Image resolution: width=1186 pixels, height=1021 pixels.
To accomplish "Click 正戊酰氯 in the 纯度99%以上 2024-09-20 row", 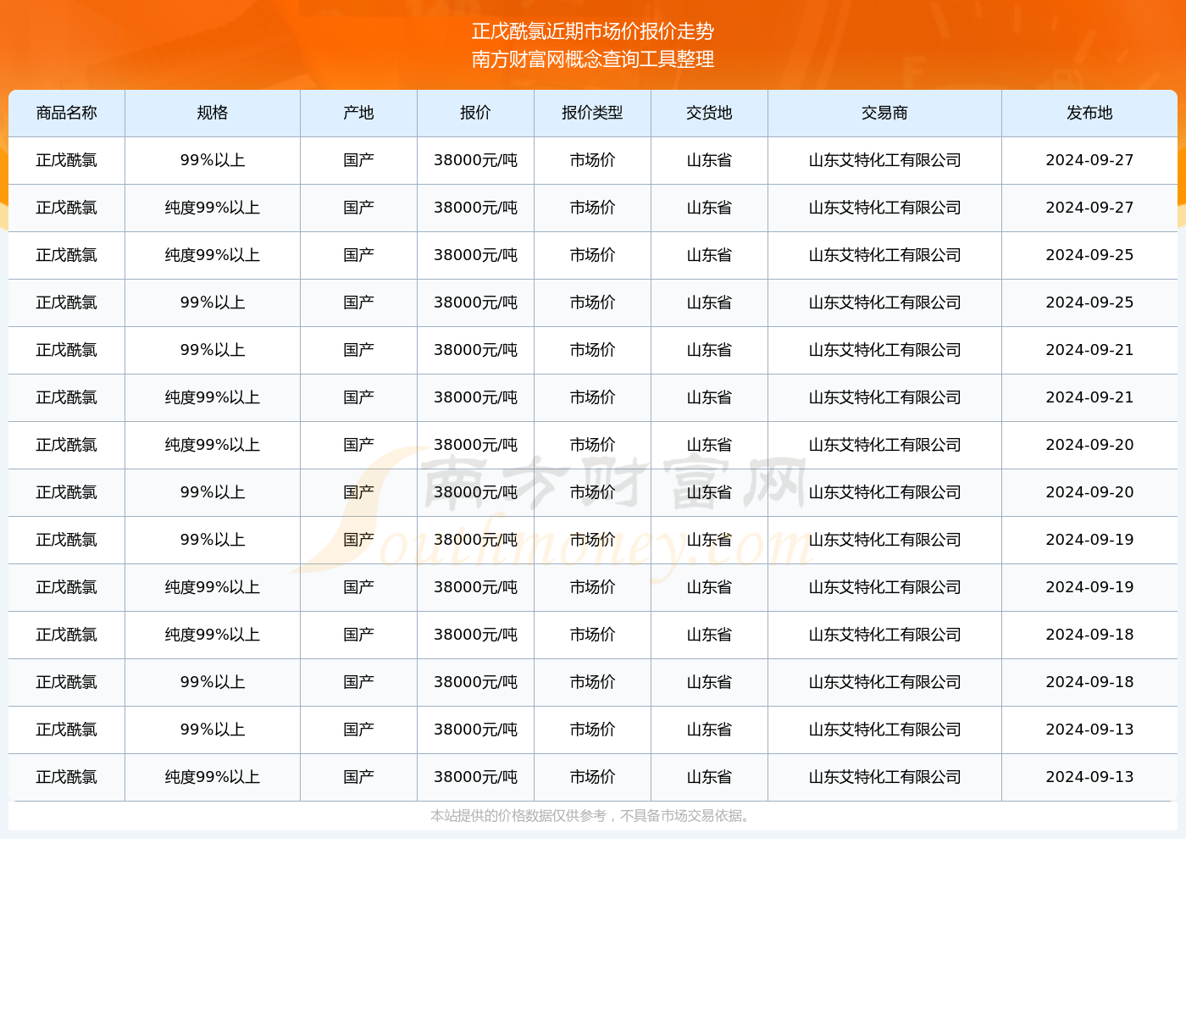I will [67, 445].
